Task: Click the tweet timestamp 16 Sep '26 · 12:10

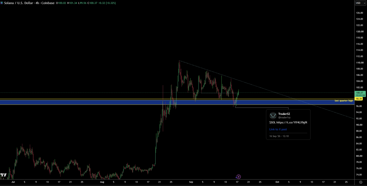Action: (x=279, y=136)
